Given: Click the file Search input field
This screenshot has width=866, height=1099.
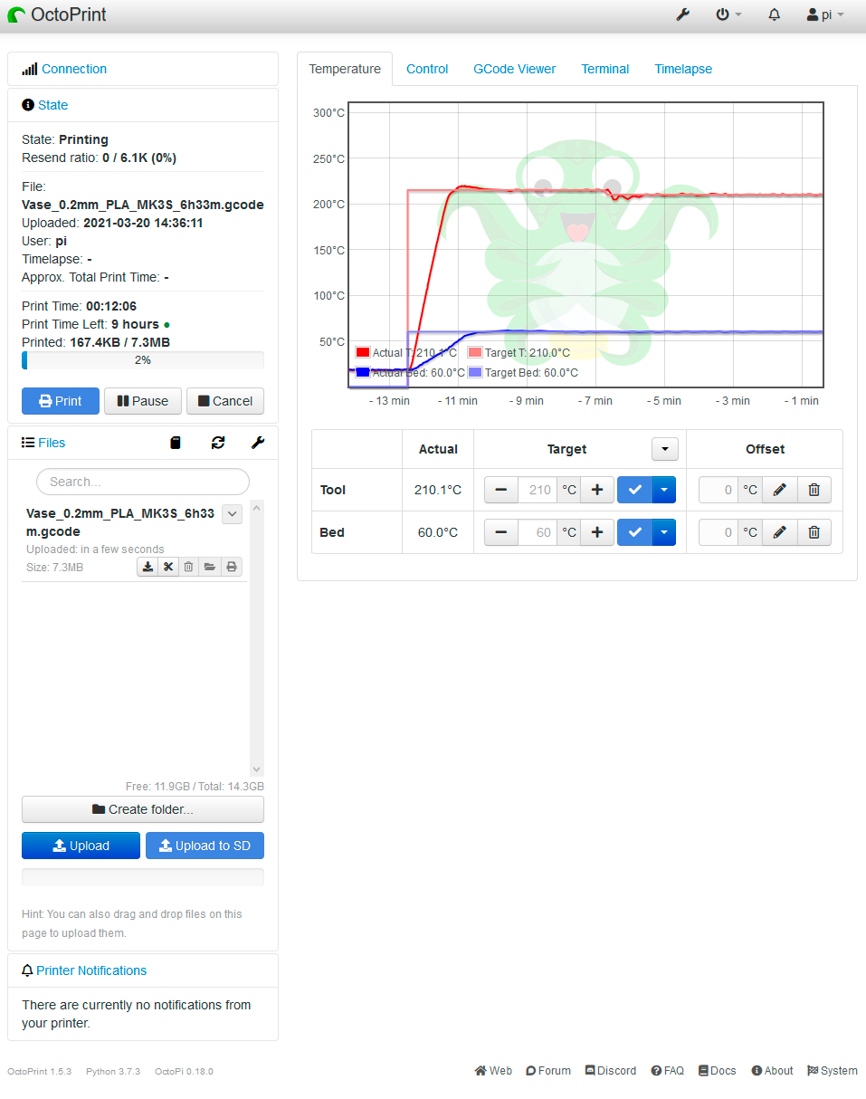Looking at the screenshot, I should click(x=143, y=482).
